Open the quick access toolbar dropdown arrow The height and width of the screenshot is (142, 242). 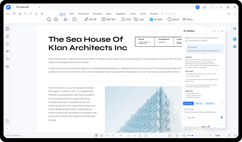pyautogui.click(x=42, y=14)
